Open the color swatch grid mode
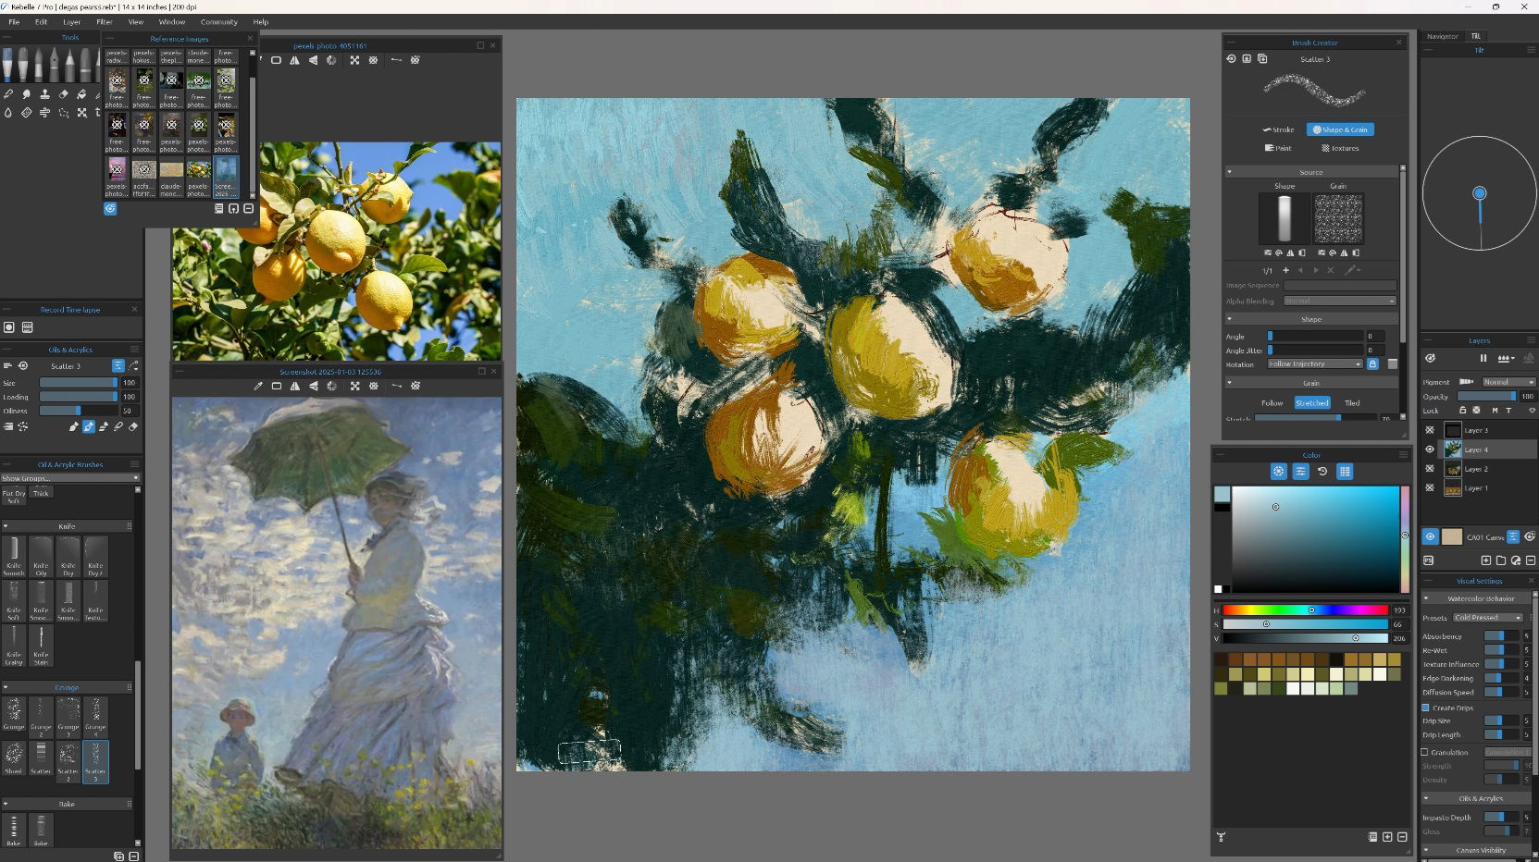The width and height of the screenshot is (1539, 862). (1345, 472)
